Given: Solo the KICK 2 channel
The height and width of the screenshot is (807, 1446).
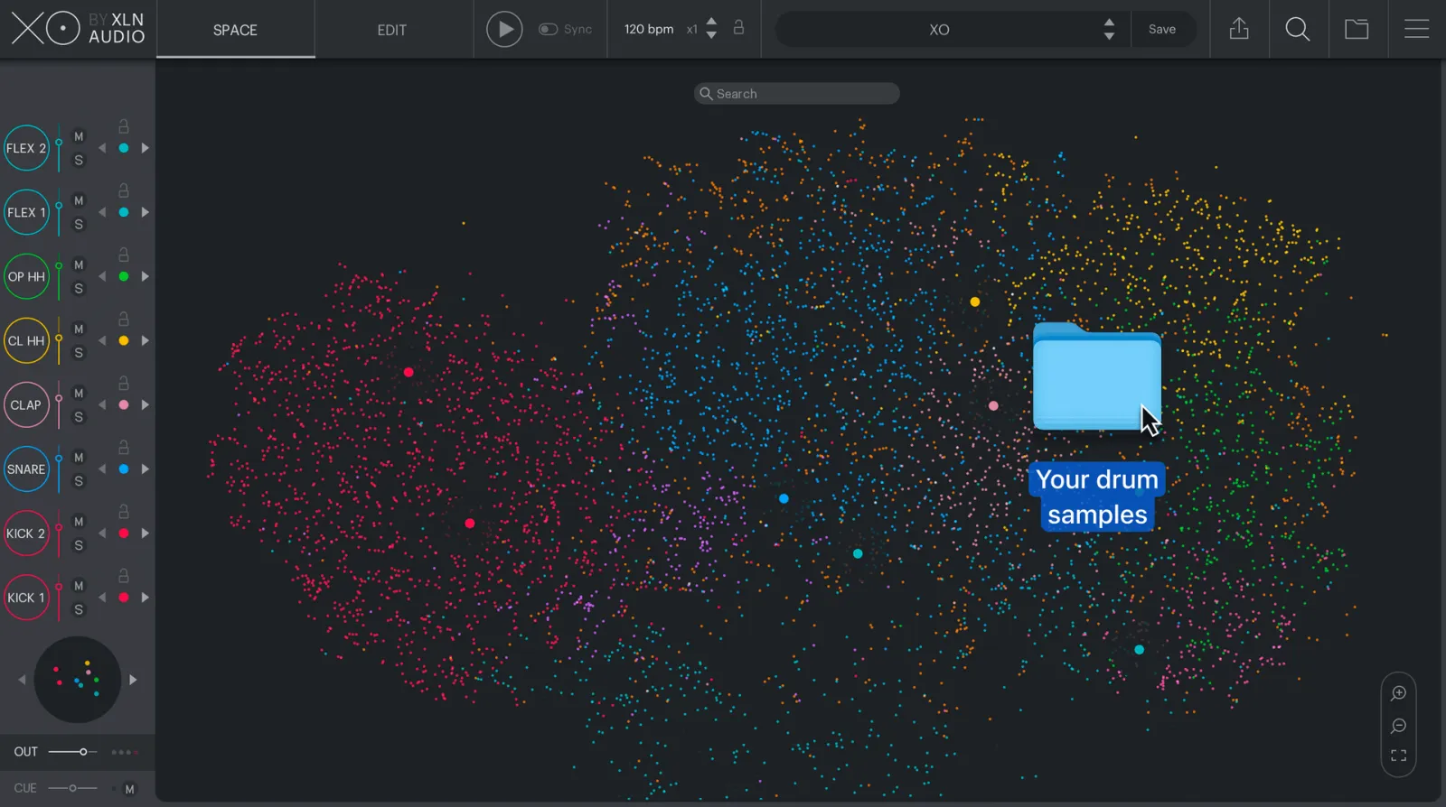Looking at the screenshot, I should point(79,545).
